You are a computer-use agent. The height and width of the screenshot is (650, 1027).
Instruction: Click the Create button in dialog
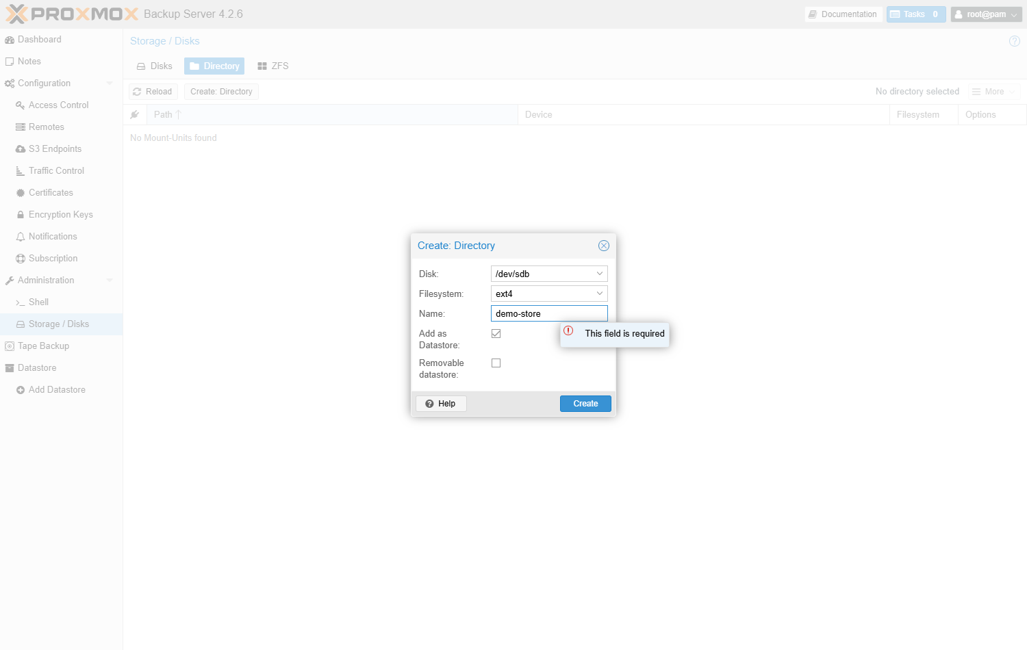(585, 404)
